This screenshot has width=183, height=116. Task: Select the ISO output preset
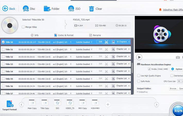pos(57,104)
